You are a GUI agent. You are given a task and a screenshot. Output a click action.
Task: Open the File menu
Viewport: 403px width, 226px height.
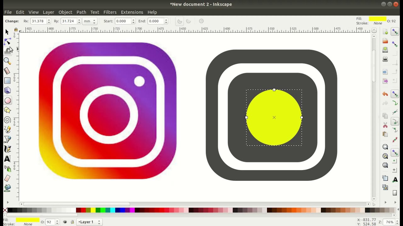click(8, 12)
